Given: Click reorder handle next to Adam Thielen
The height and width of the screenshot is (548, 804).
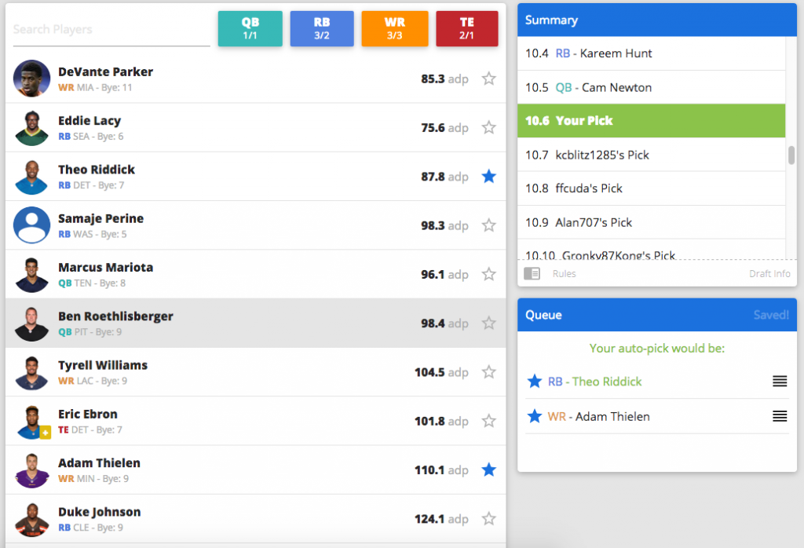Looking at the screenshot, I should (779, 416).
